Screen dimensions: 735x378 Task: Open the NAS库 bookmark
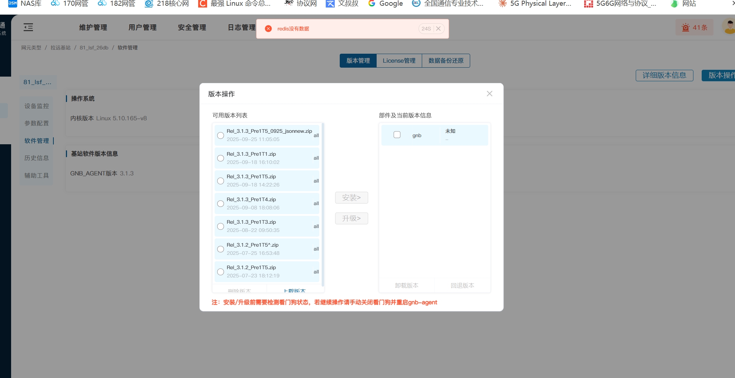click(25, 4)
